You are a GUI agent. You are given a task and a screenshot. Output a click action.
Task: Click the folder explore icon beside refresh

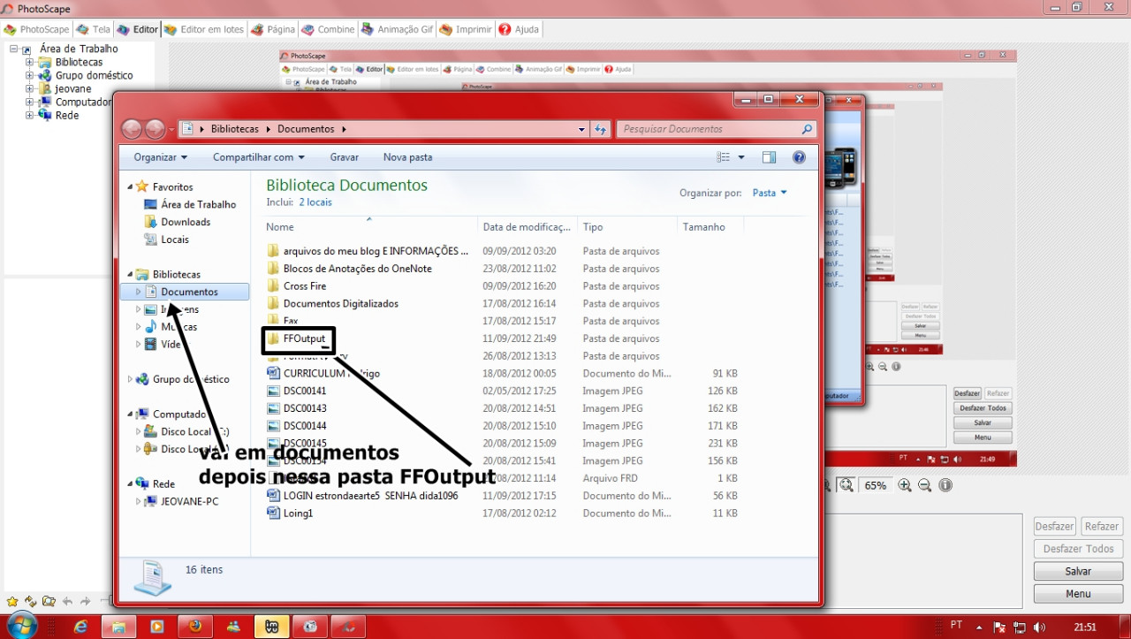click(49, 601)
